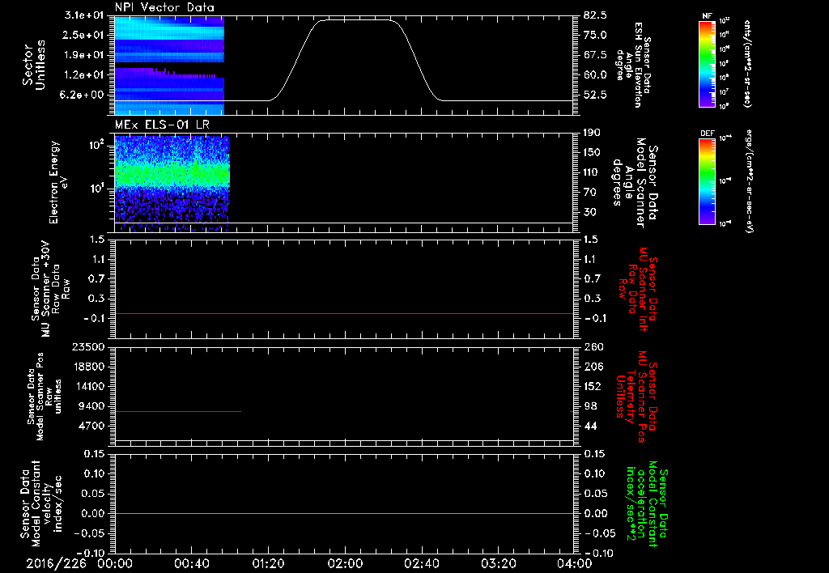This screenshot has width=829, height=573.
Task: Click the '44' telemetry tick value
Action: click(591, 426)
